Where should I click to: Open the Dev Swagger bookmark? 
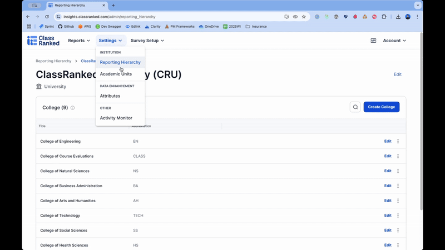(108, 26)
